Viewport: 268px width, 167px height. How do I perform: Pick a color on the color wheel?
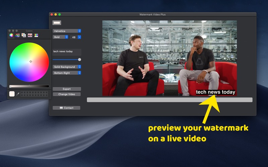(29, 62)
